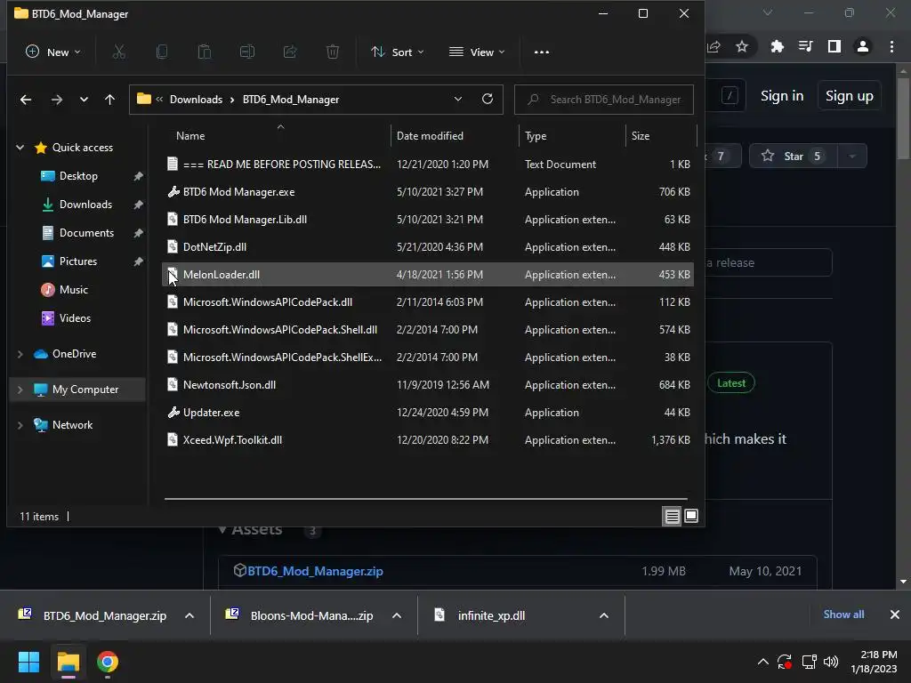Viewport: 911px width, 683px height.
Task: Open recent locations chevron
Action: 84,100
